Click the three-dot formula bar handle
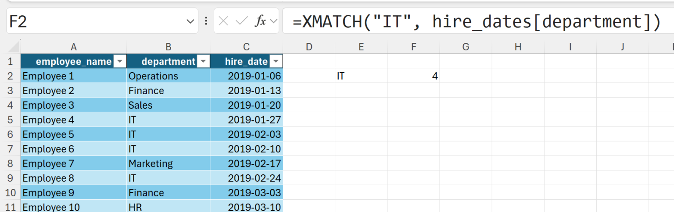674x212 pixels. click(206, 21)
